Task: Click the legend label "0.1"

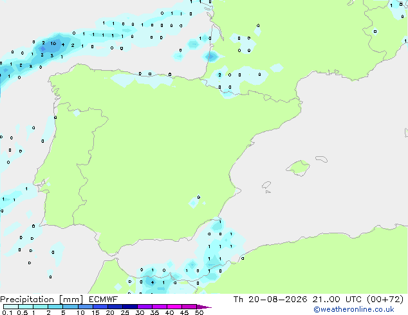Action: click(7, 312)
